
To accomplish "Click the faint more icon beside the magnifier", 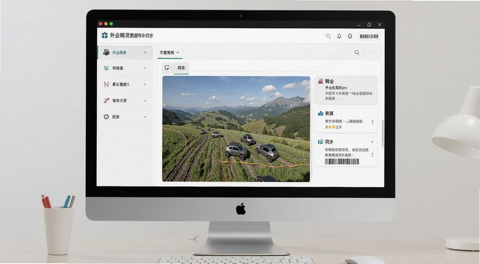I will pos(372,52).
